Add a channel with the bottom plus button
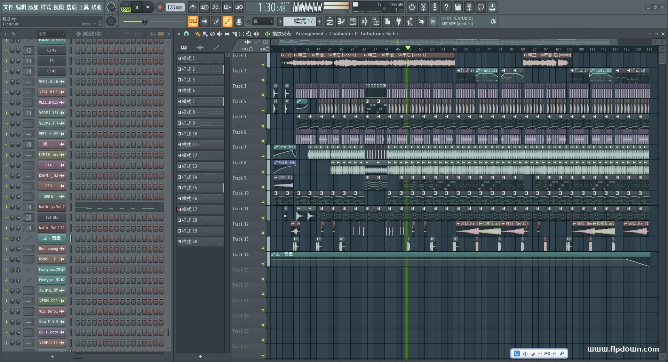668x362 pixels. coord(52,357)
